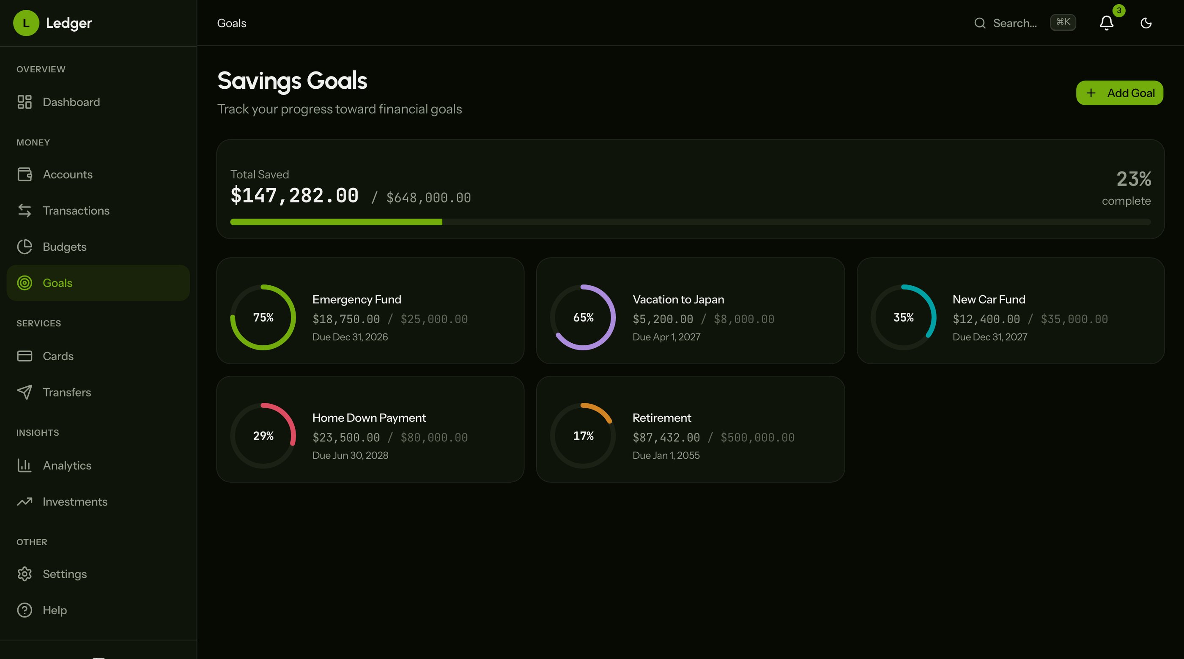
Task: Click the Goals target icon
Action: (x=25, y=283)
